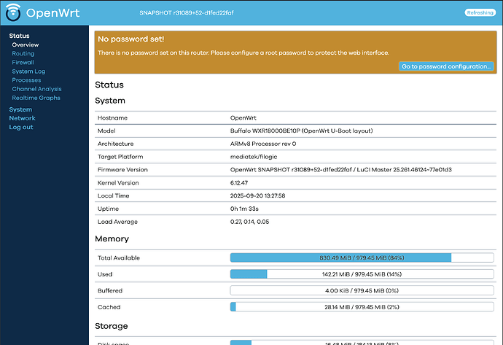
Task: Click the main Status page heading
Action: point(109,85)
